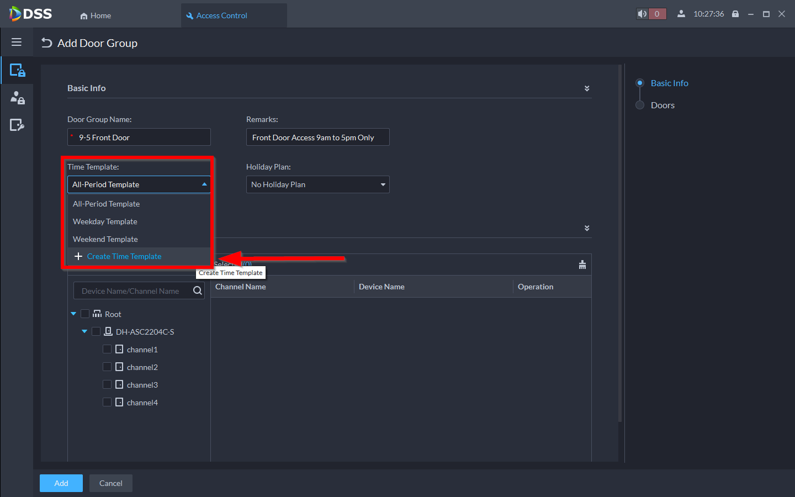
Task: Switch to the Home tab
Action: pos(96,15)
